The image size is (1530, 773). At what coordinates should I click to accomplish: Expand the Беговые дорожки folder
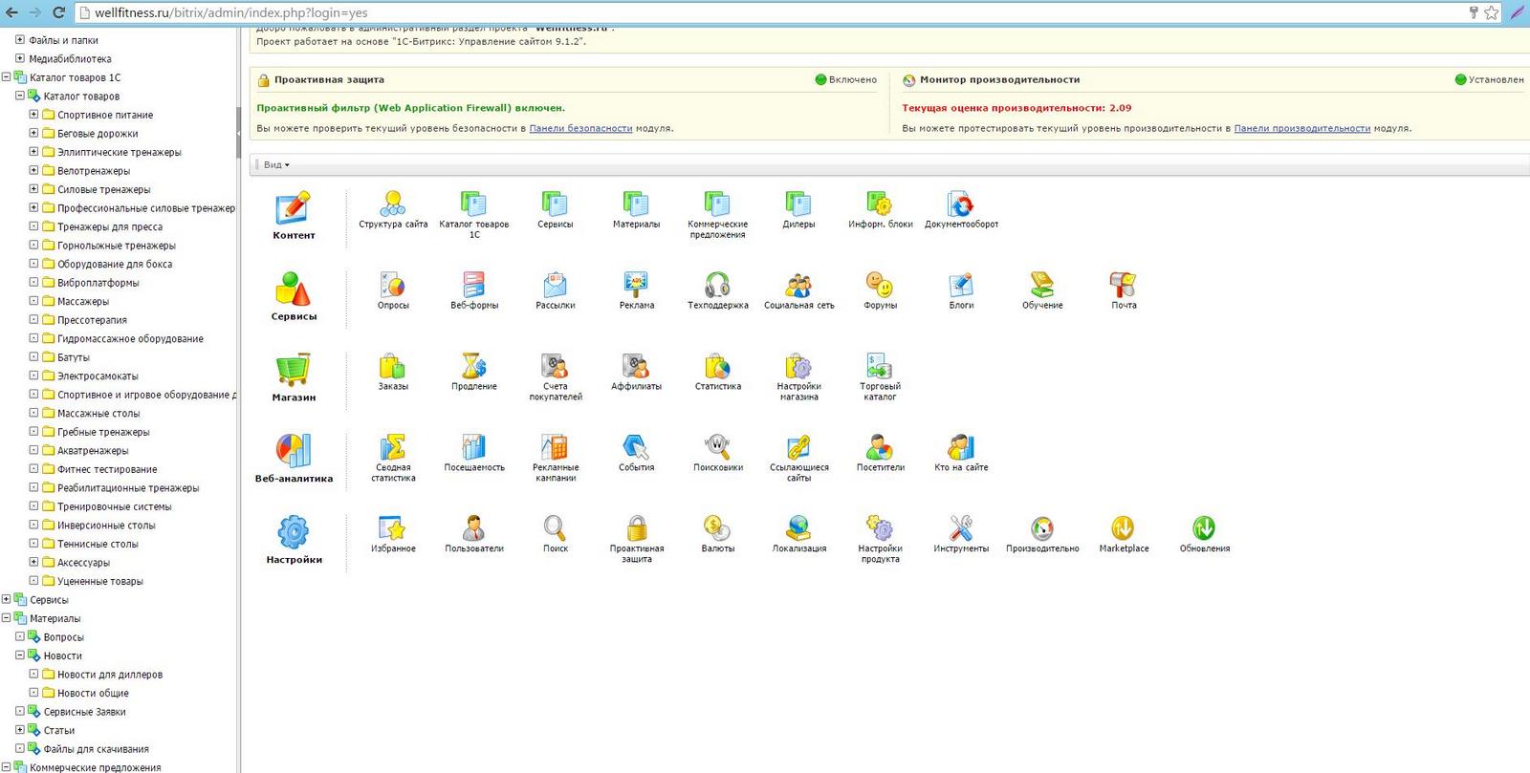33,133
